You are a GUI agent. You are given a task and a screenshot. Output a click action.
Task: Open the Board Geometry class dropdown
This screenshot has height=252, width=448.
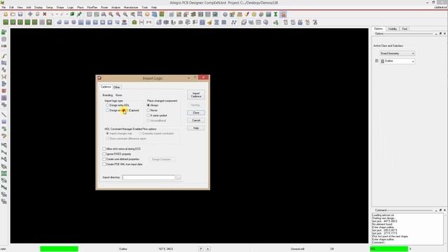tap(397, 53)
